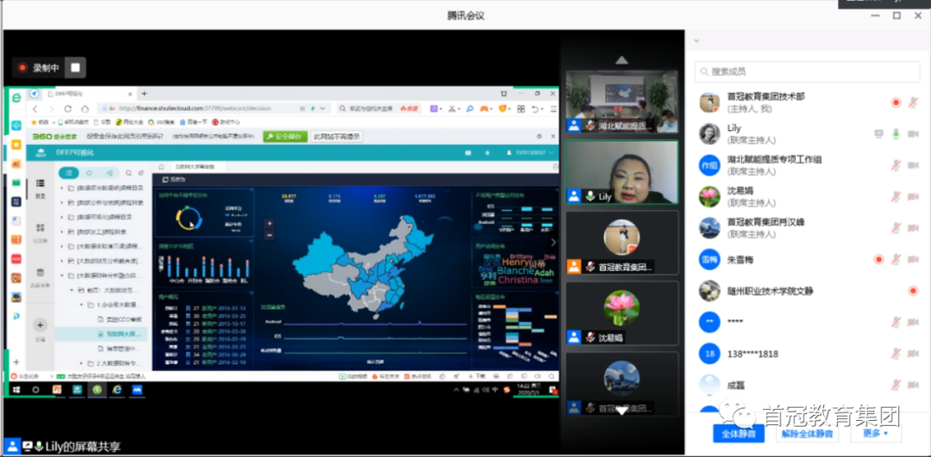Viewport: 931px width, 457px height.
Task: Click the right chevron beside the dashboard
Action: (553, 243)
